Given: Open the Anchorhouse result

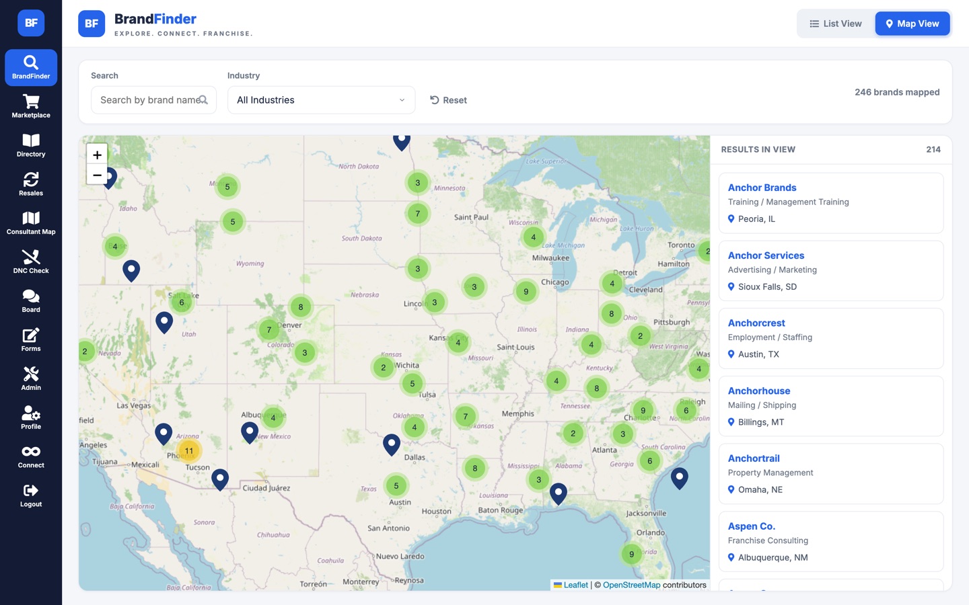Looking at the screenshot, I should 831,406.
